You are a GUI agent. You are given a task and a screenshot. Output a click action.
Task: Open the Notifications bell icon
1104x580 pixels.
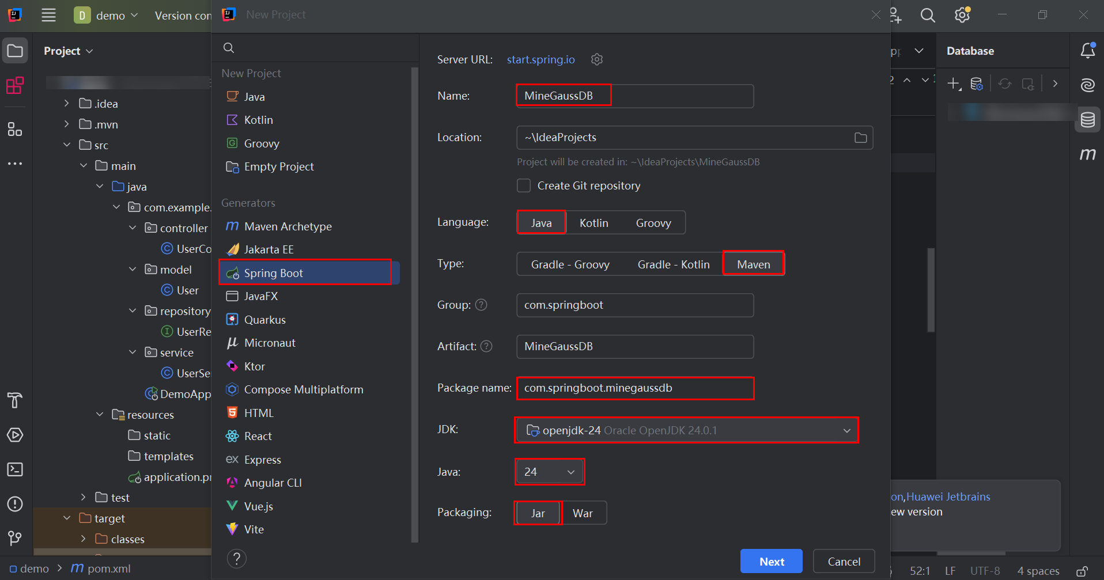click(x=1088, y=51)
